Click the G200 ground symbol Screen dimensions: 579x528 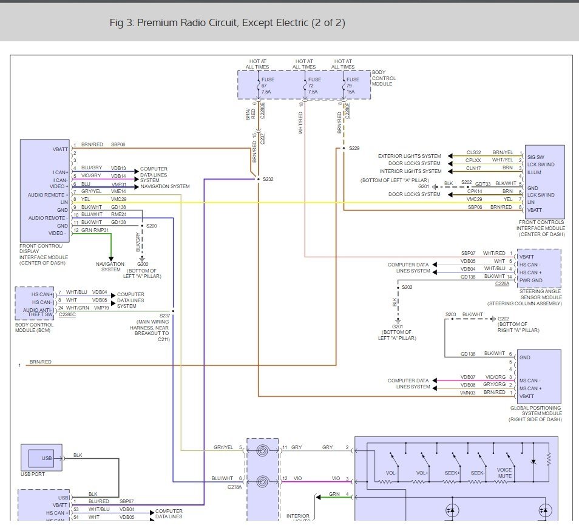pos(142,257)
